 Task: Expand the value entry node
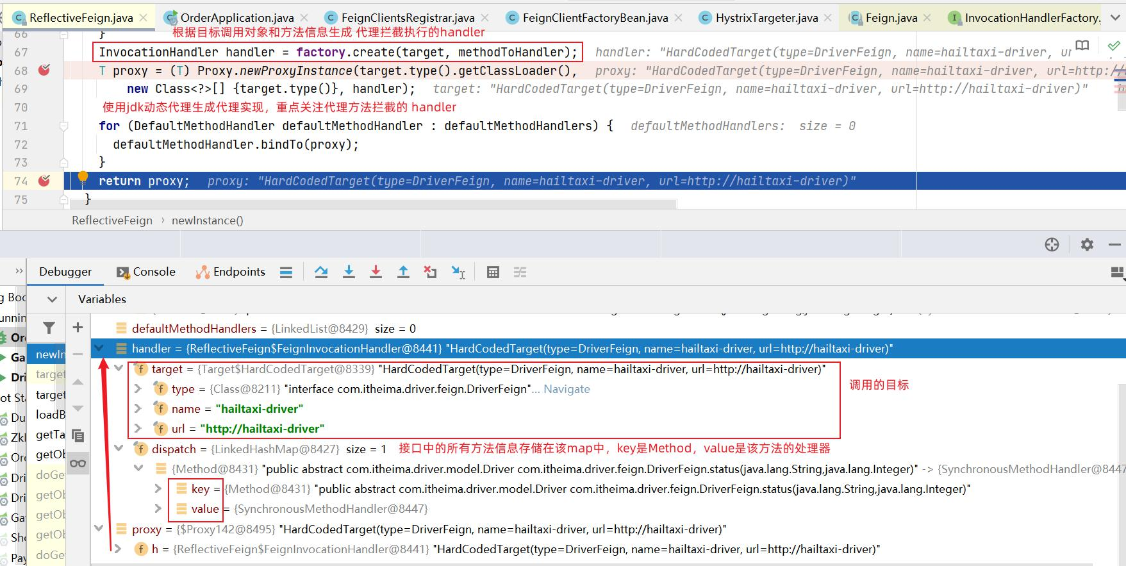click(x=158, y=508)
